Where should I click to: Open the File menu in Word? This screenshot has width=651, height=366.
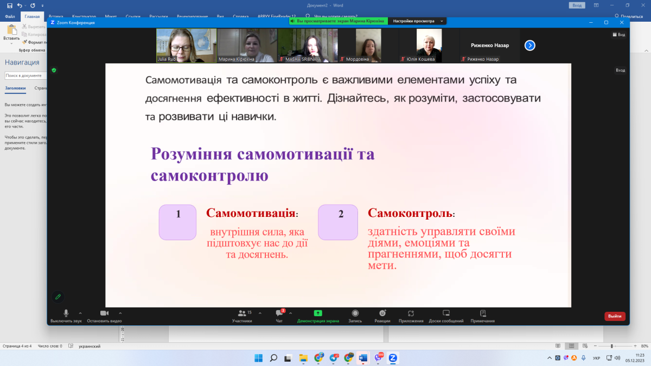click(10, 17)
